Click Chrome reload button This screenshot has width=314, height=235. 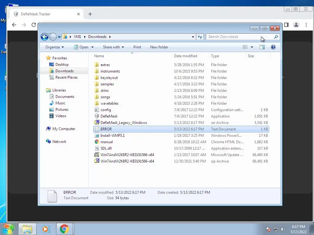(x=34, y=25)
